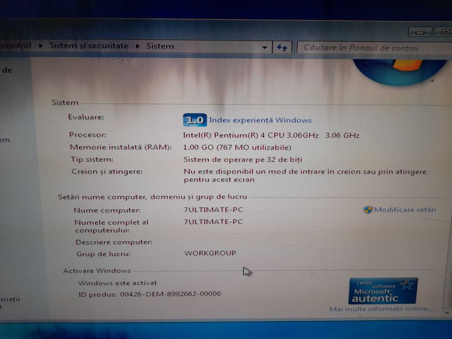The image size is (452, 339).
Task: Click the shield icon beside Modificare setări
Action: 368,210
